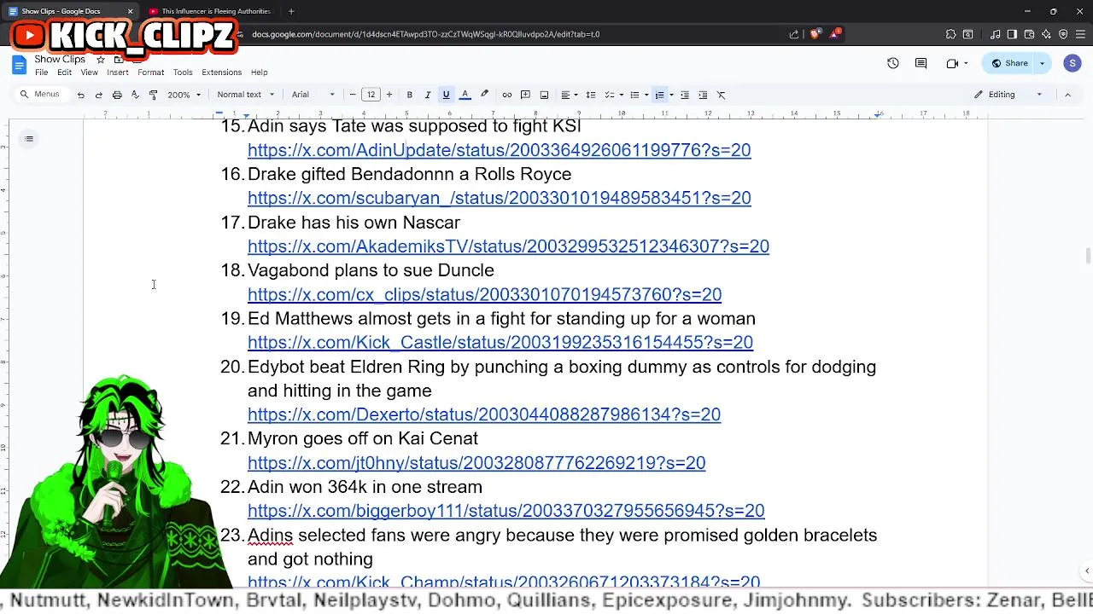The image size is (1093, 614).
Task: Open the Normal text style dropdown
Action: tap(246, 95)
